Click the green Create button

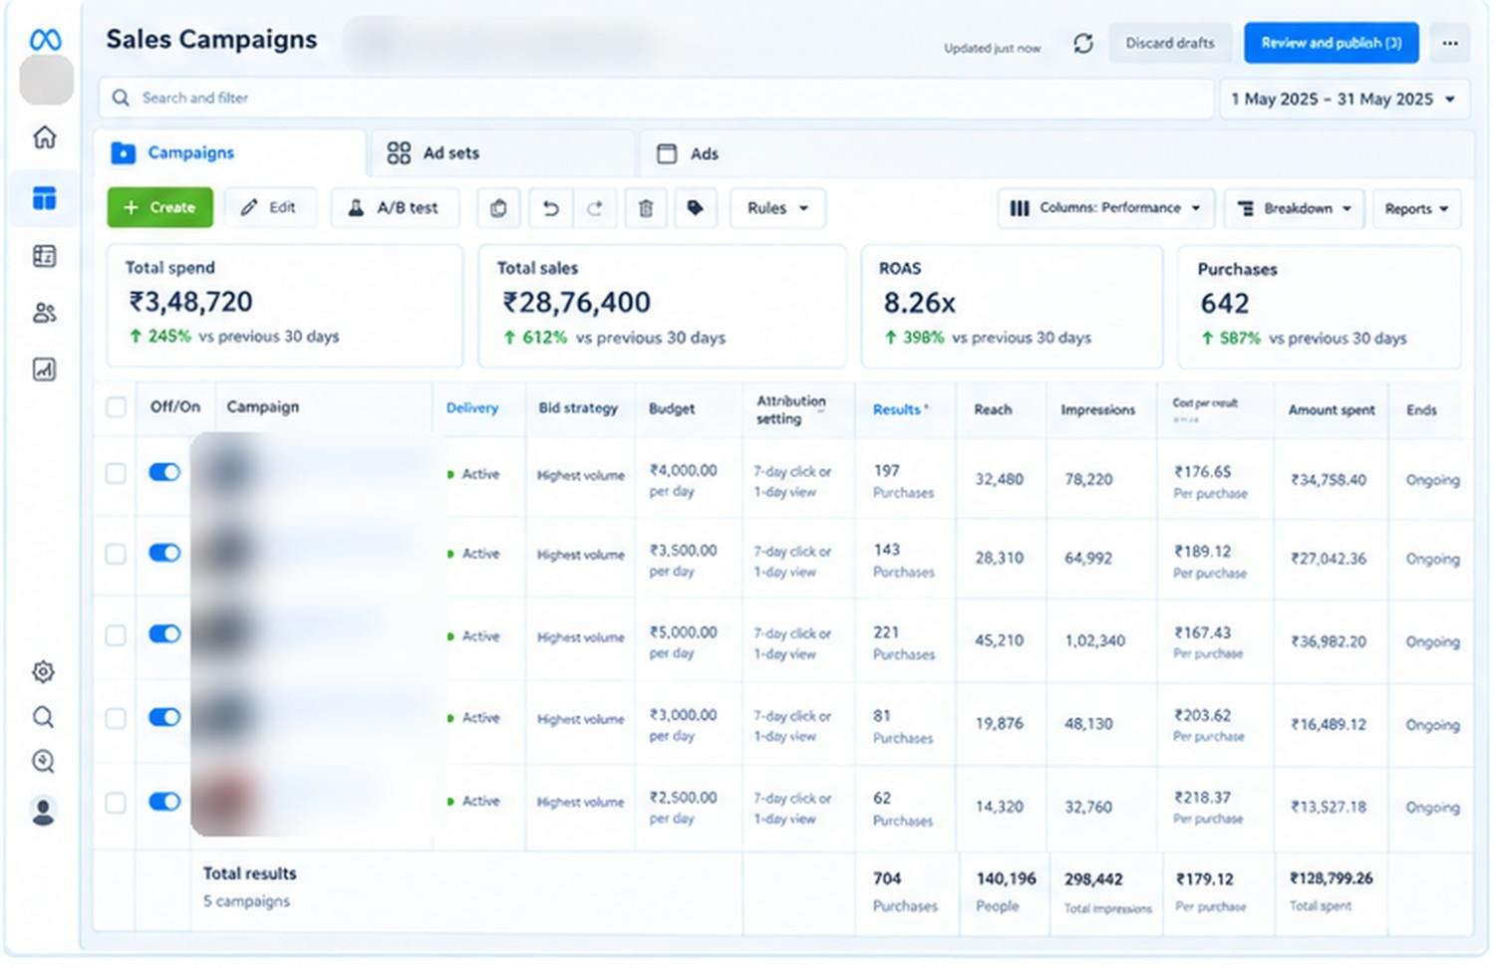point(159,207)
